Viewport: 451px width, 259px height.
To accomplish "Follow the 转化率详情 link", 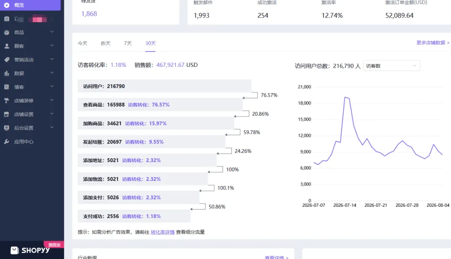I will click(x=162, y=232).
